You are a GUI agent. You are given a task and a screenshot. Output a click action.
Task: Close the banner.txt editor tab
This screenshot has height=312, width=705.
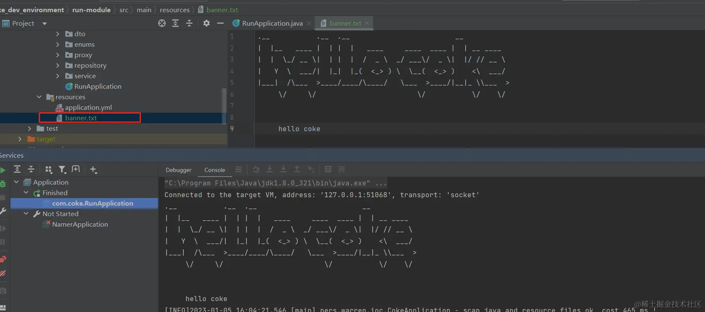367,23
